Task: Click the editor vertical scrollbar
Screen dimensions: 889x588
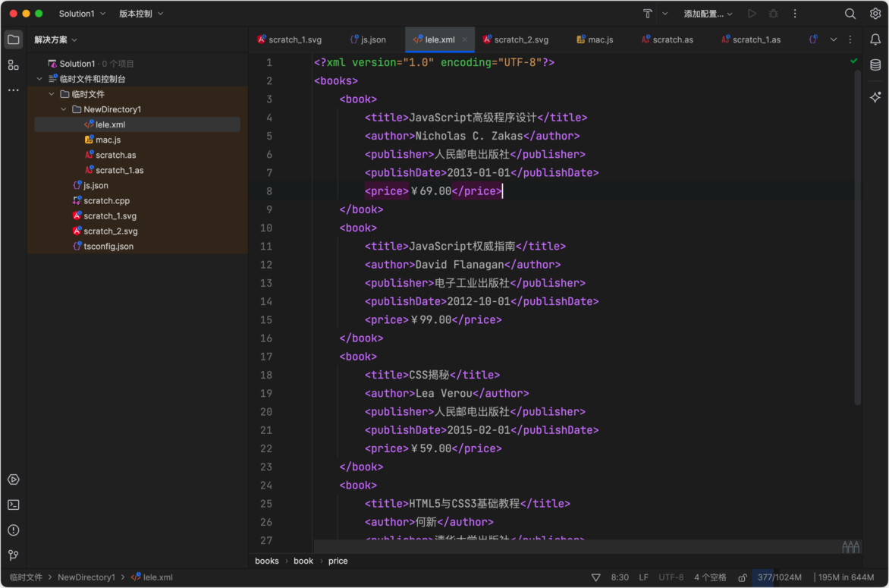Action: 857,237
